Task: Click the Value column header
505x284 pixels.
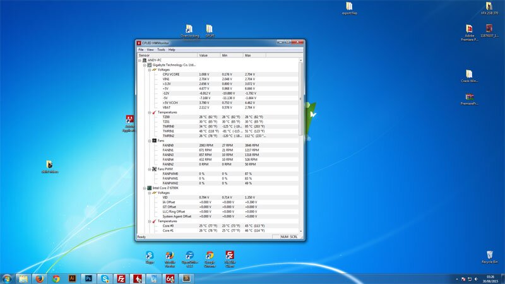Action: [x=209, y=56]
